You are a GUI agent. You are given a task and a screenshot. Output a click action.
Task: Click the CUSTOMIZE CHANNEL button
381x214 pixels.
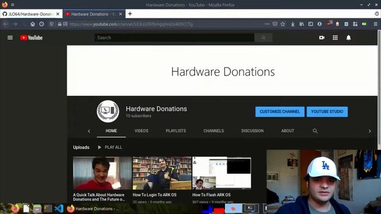280,112
